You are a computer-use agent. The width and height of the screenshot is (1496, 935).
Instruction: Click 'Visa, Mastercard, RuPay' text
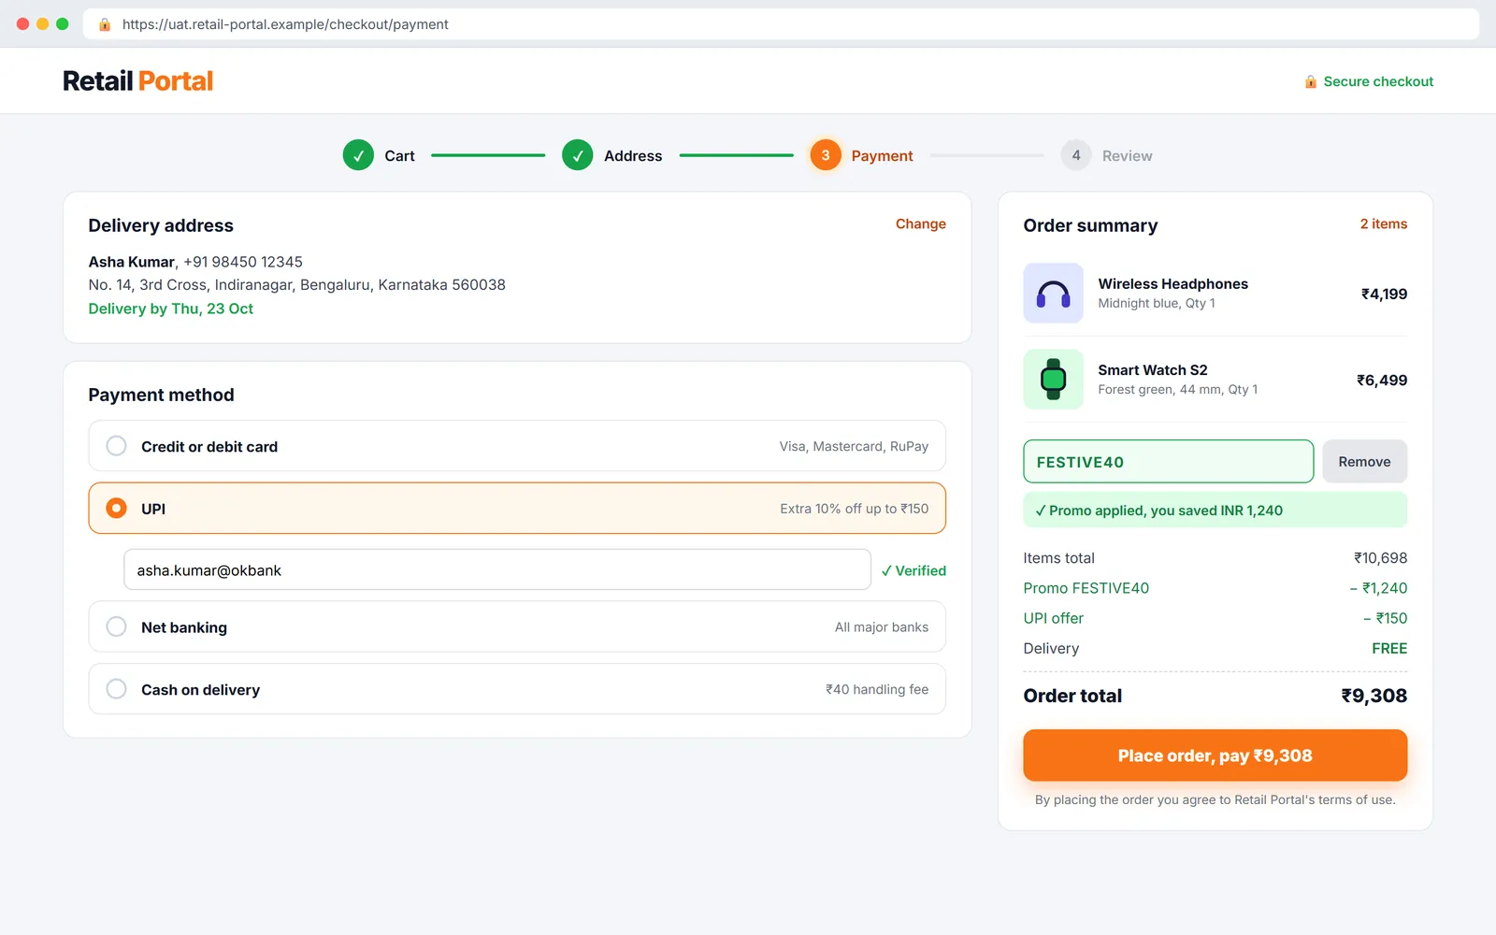854,447
